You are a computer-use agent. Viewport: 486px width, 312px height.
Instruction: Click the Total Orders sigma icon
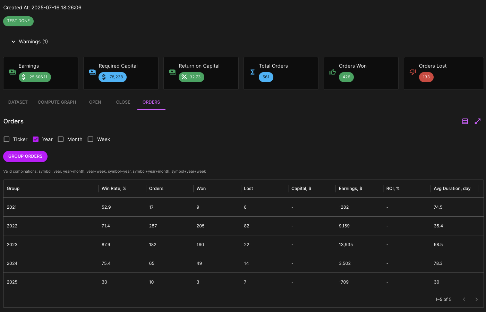pyautogui.click(x=253, y=72)
